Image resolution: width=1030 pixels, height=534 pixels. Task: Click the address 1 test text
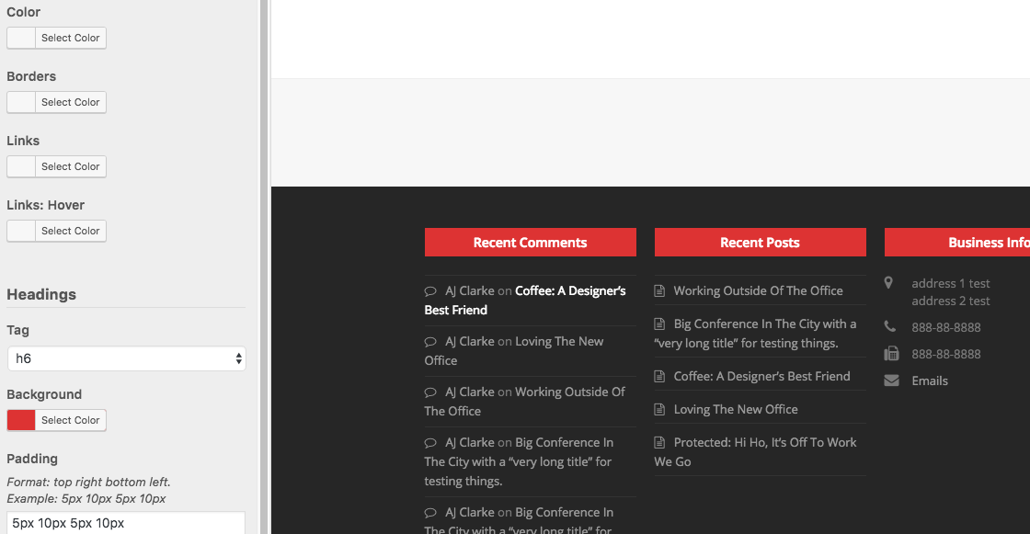pyautogui.click(x=951, y=283)
